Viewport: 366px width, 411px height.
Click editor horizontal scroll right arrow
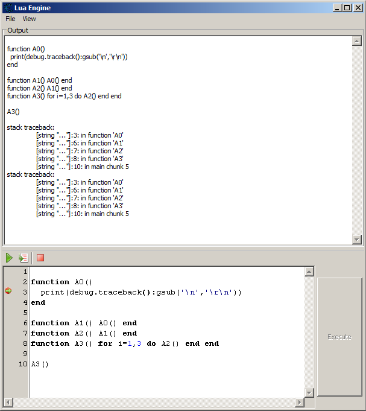[x=299, y=402]
